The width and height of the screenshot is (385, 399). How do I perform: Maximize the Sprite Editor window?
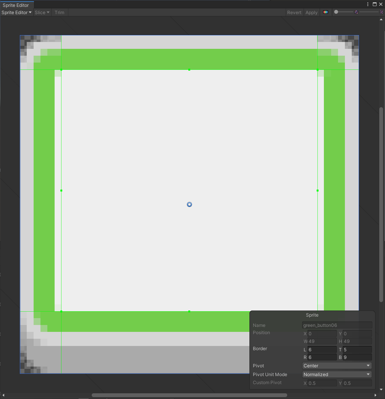pos(375,4)
